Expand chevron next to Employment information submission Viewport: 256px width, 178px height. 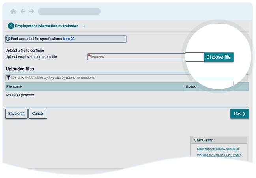84,26
